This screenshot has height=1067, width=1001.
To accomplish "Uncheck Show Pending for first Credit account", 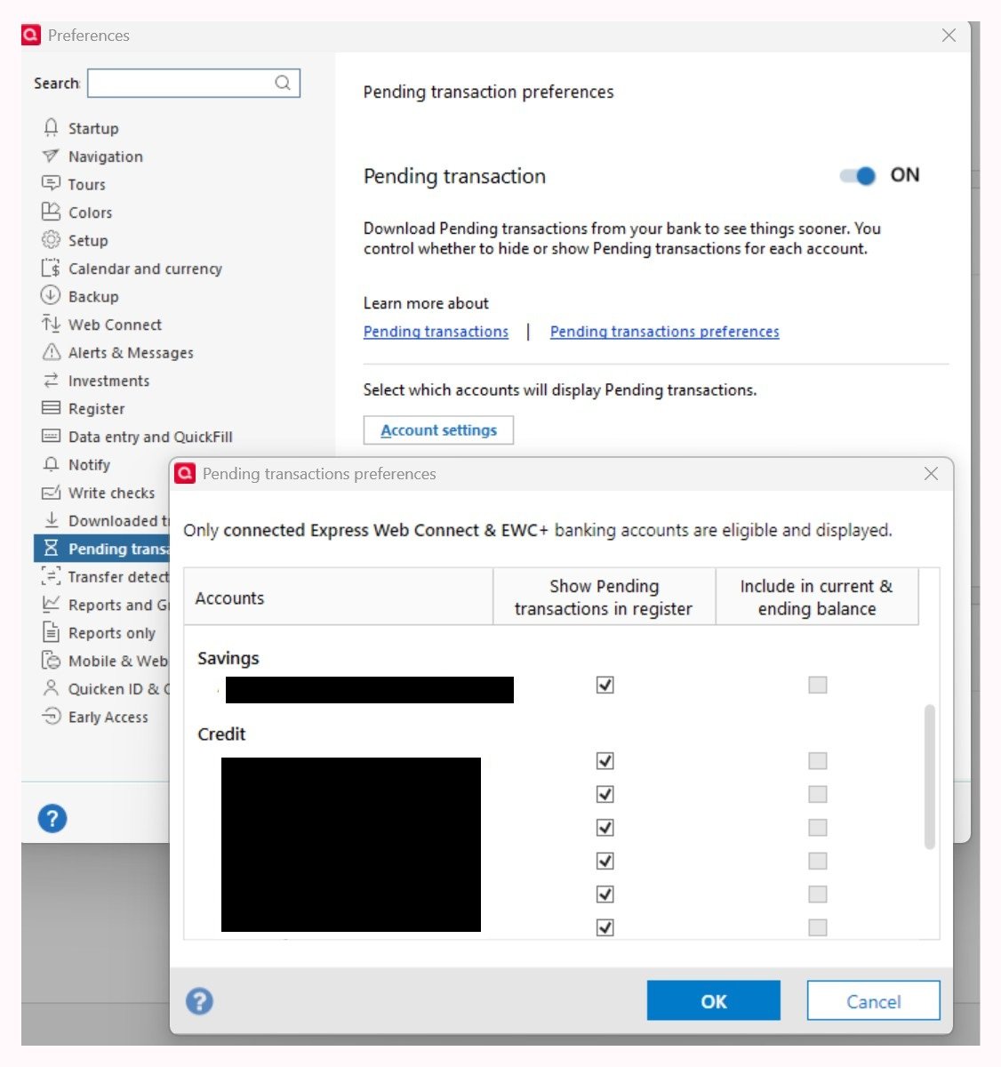I will [x=605, y=761].
